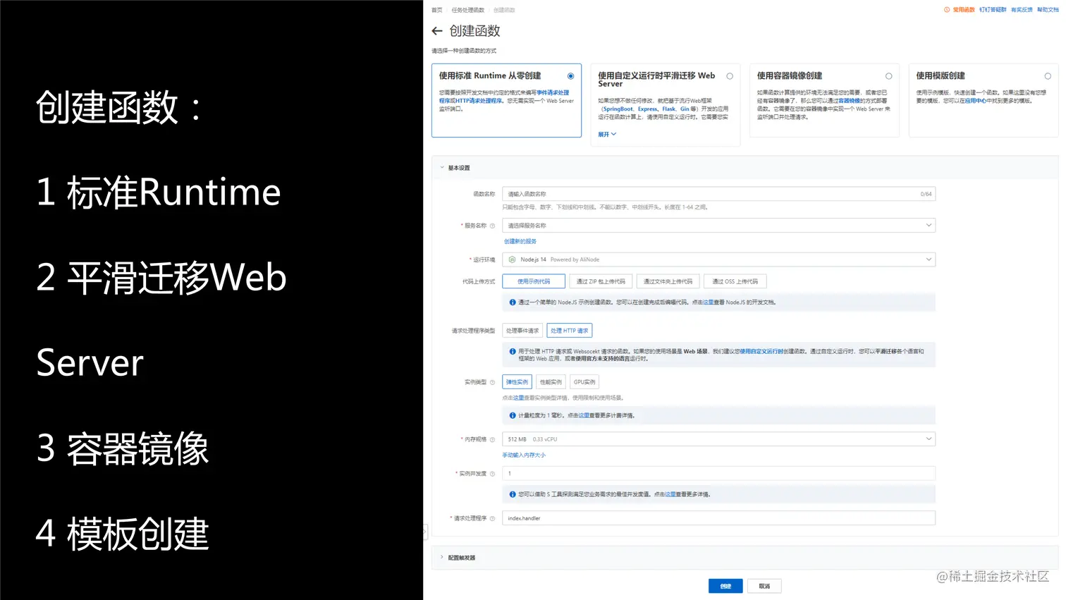Viewport: 1066px width, 600px height.
Task: Select the 使用容器镜像创建 radio button
Action: pyautogui.click(x=889, y=75)
